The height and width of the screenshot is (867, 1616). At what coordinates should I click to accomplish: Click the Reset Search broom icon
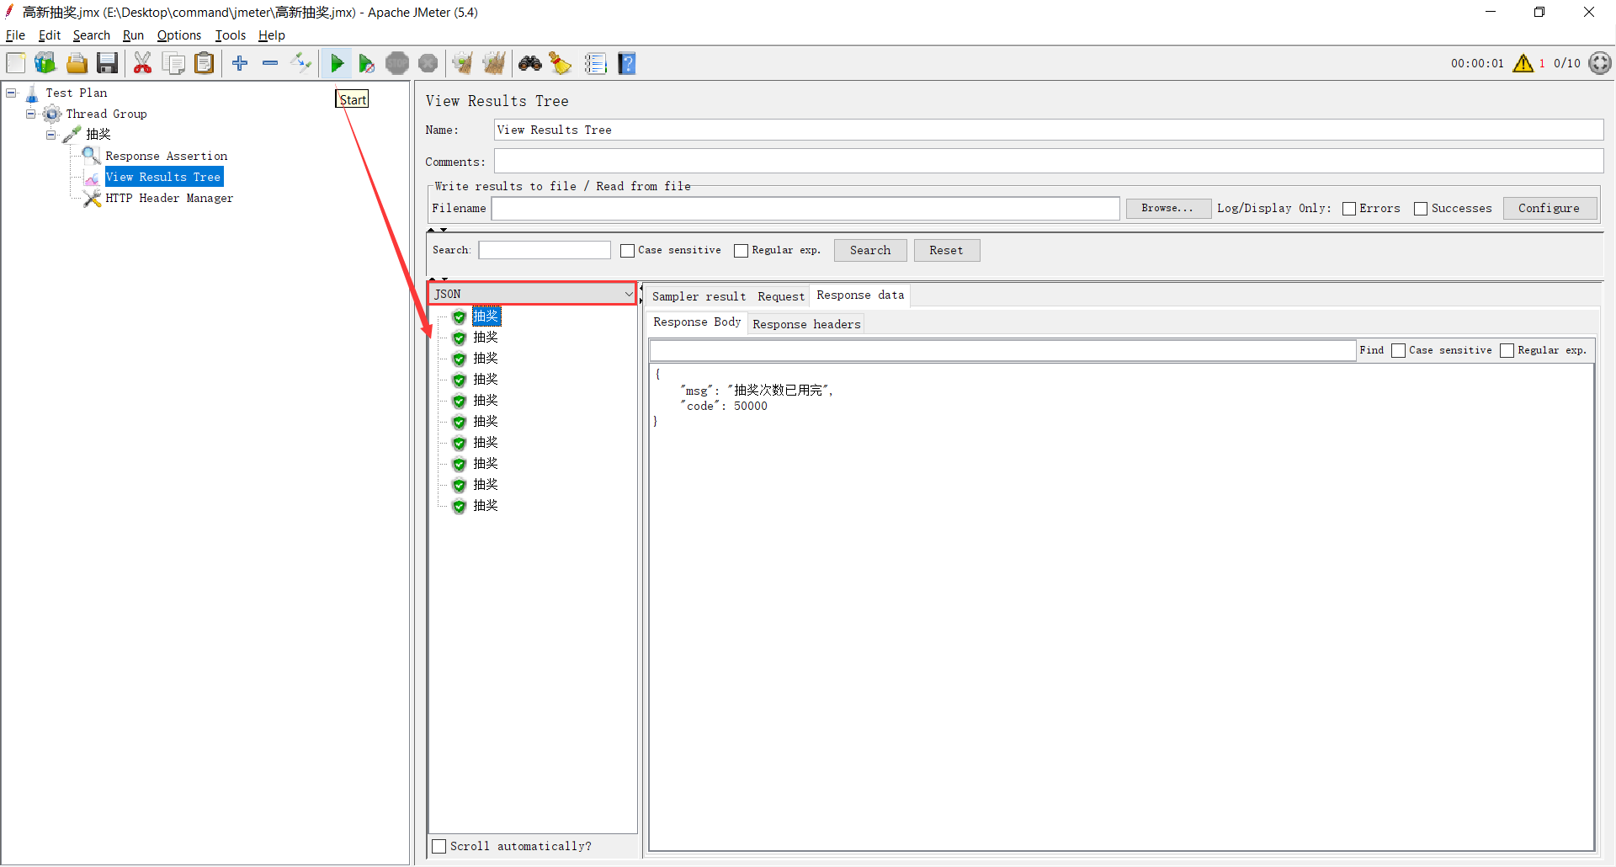561,63
